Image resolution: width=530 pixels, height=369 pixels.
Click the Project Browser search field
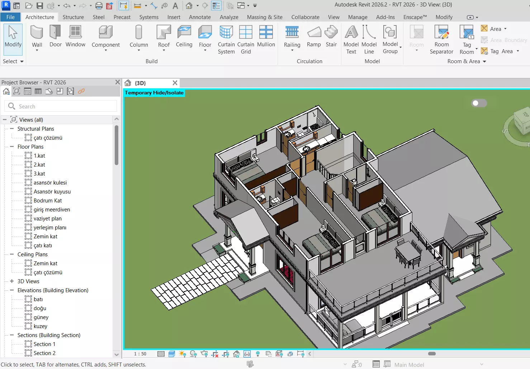[61, 106]
